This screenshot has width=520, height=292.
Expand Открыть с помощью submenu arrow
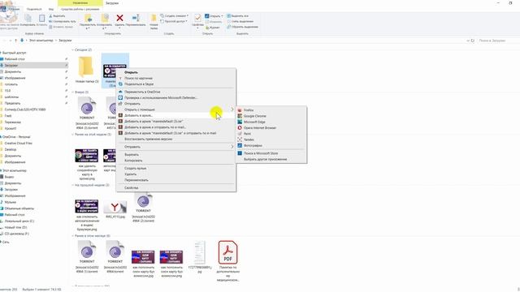[x=232, y=109]
